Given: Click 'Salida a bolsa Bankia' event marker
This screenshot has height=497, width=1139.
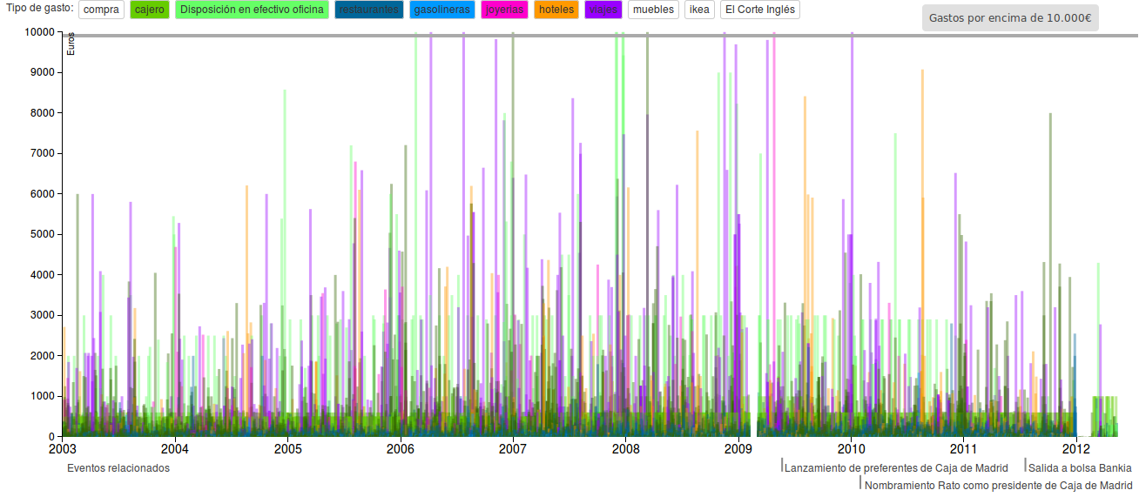Looking at the screenshot, I should [x=1080, y=468].
